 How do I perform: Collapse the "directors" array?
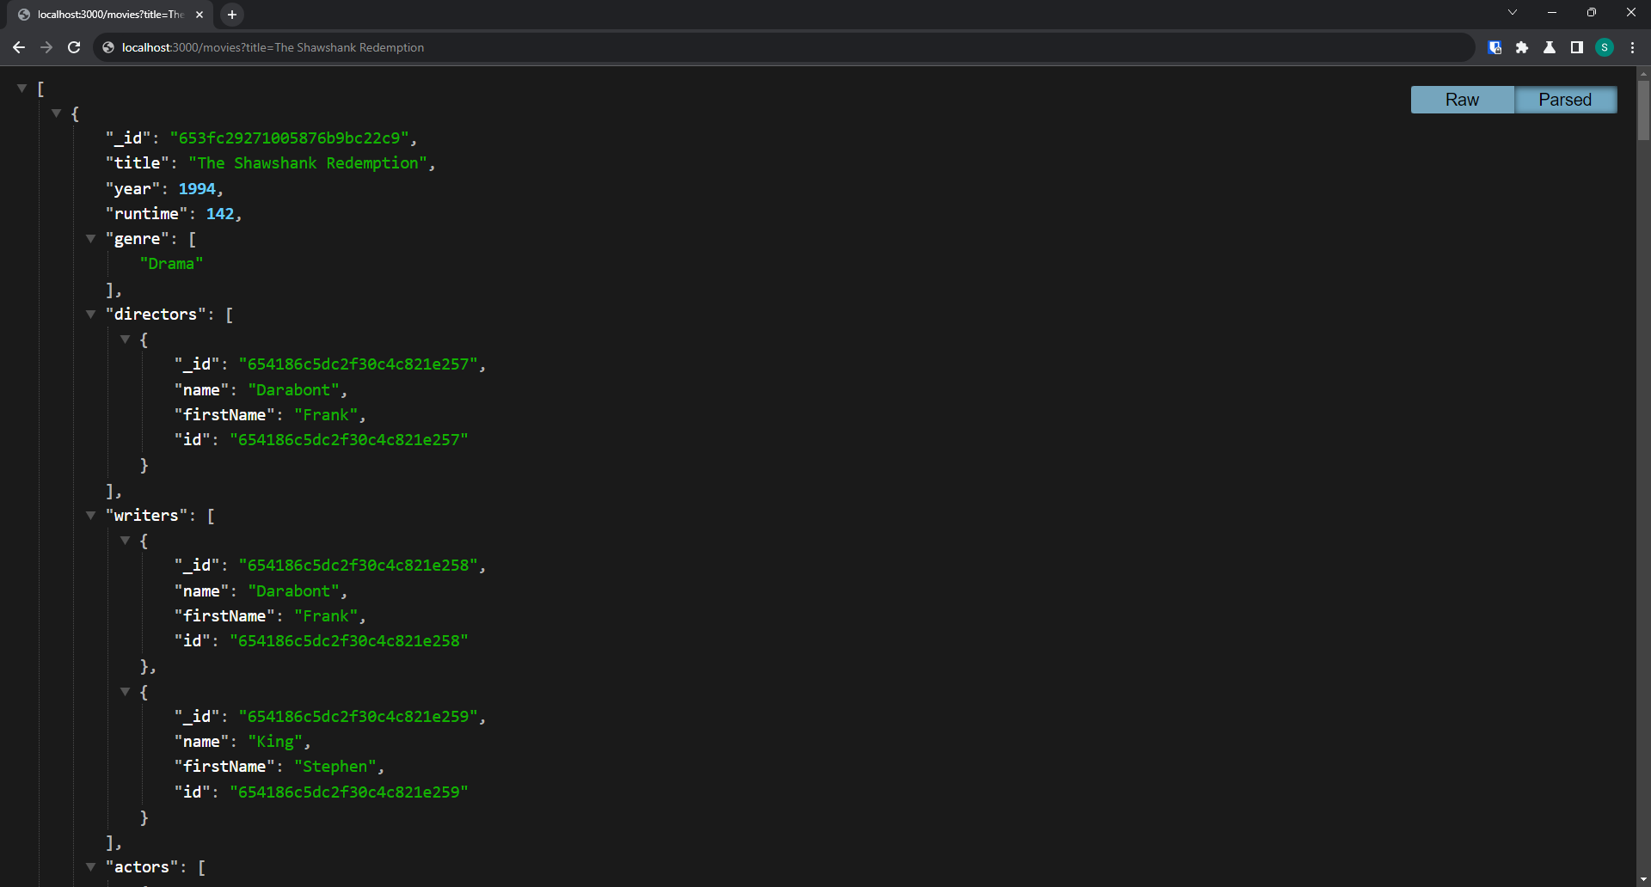click(91, 315)
